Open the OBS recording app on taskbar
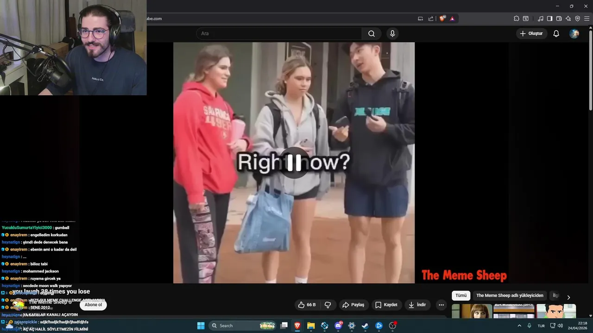 tap(392, 326)
